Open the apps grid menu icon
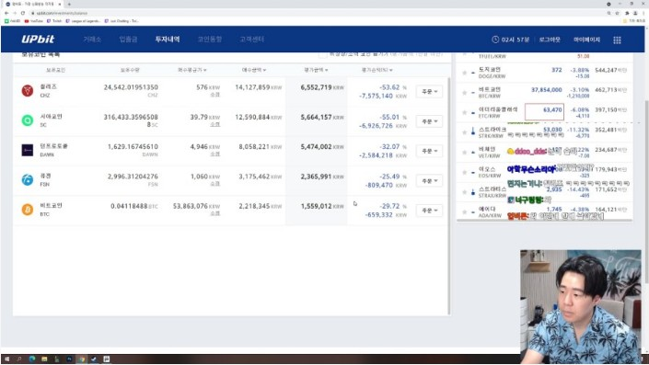The image size is (649, 365). tap(617, 40)
